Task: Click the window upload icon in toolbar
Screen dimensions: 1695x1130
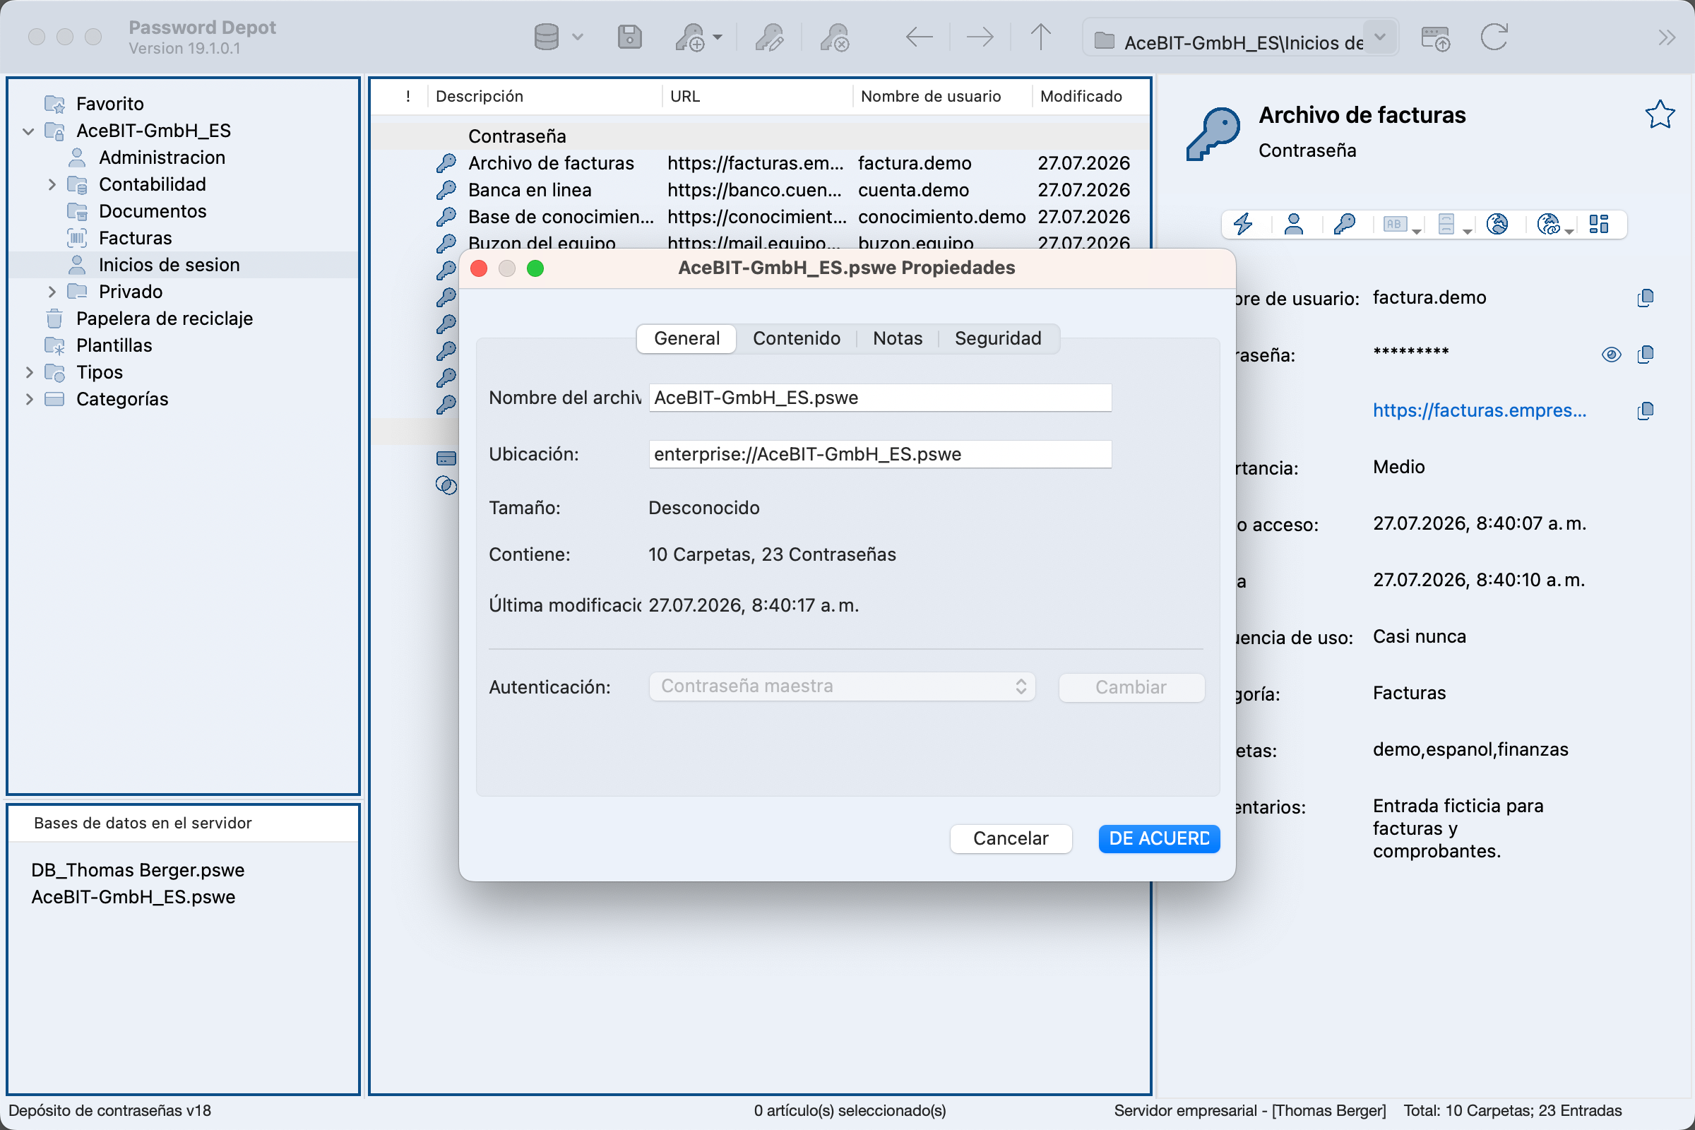Action: 1435,37
